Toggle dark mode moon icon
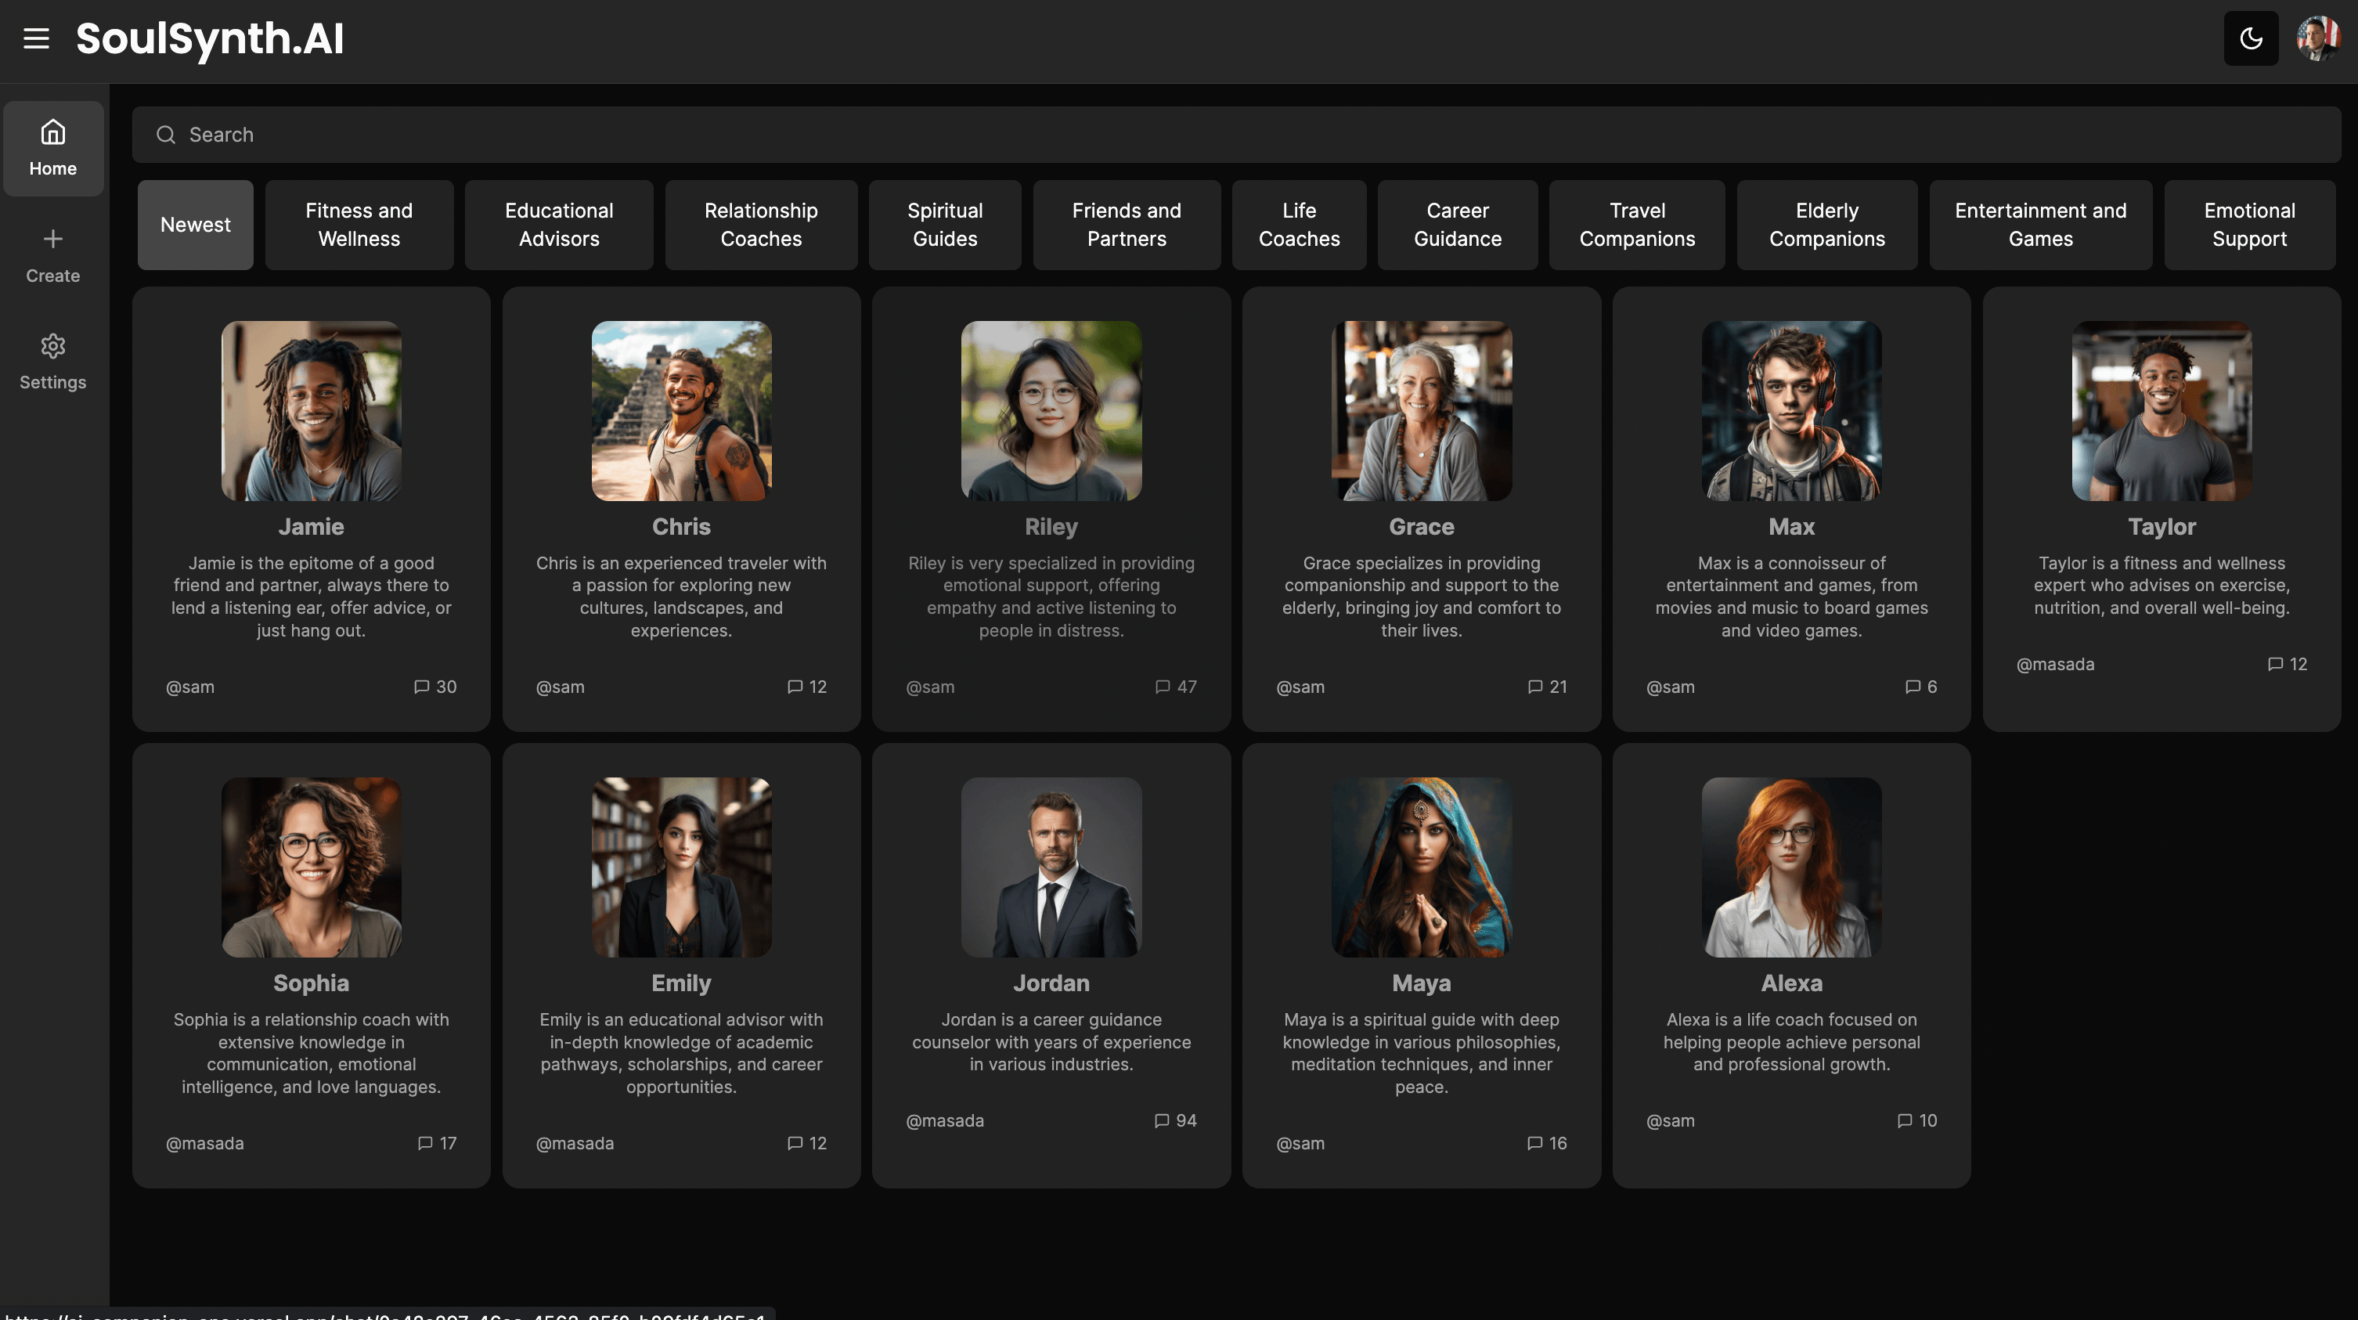Screen dimensions: 2358x1320 (2251, 38)
